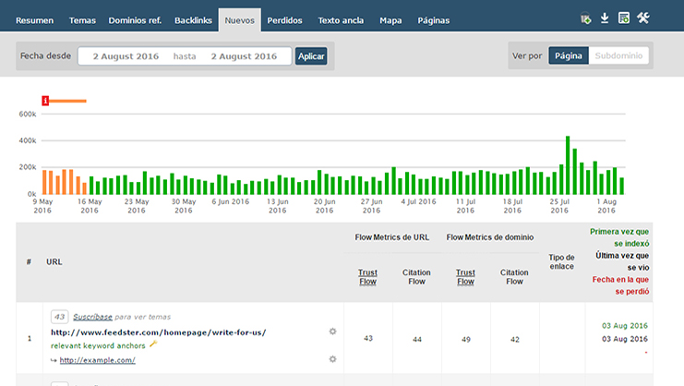
Task: Click the gear icon beside feedster URL
Action: tap(333, 332)
